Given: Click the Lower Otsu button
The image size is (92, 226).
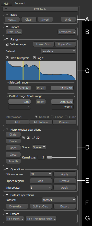Looking at the screenshot, I should 43,44.
